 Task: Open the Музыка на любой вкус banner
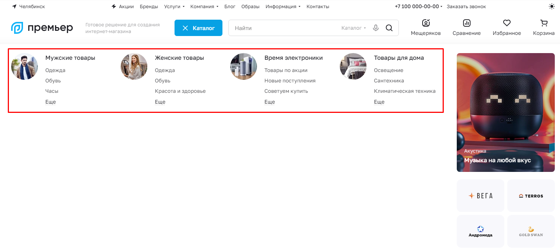point(506,112)
